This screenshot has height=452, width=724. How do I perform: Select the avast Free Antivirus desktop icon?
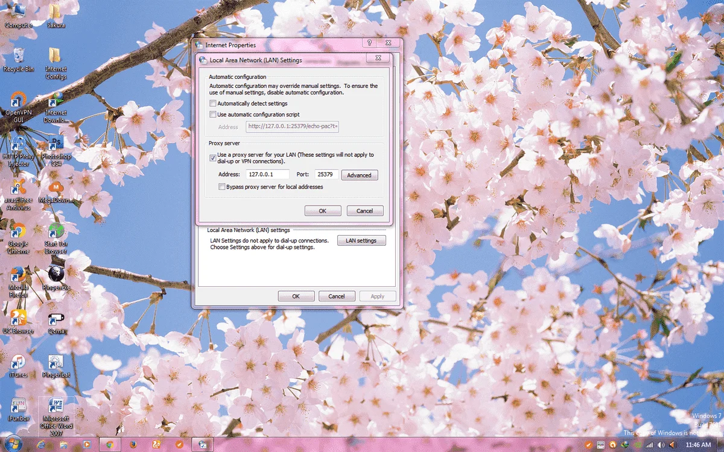click(18, 194)
